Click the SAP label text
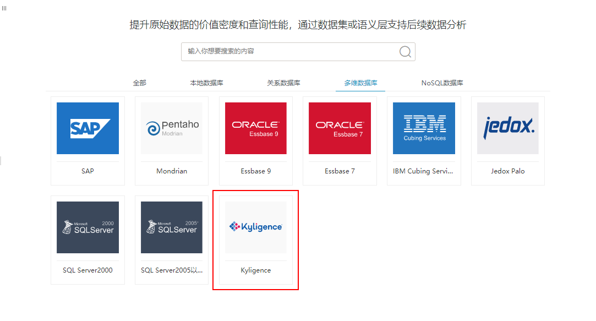The height and width of the screenshot is (321, 596). coord(88,171)
